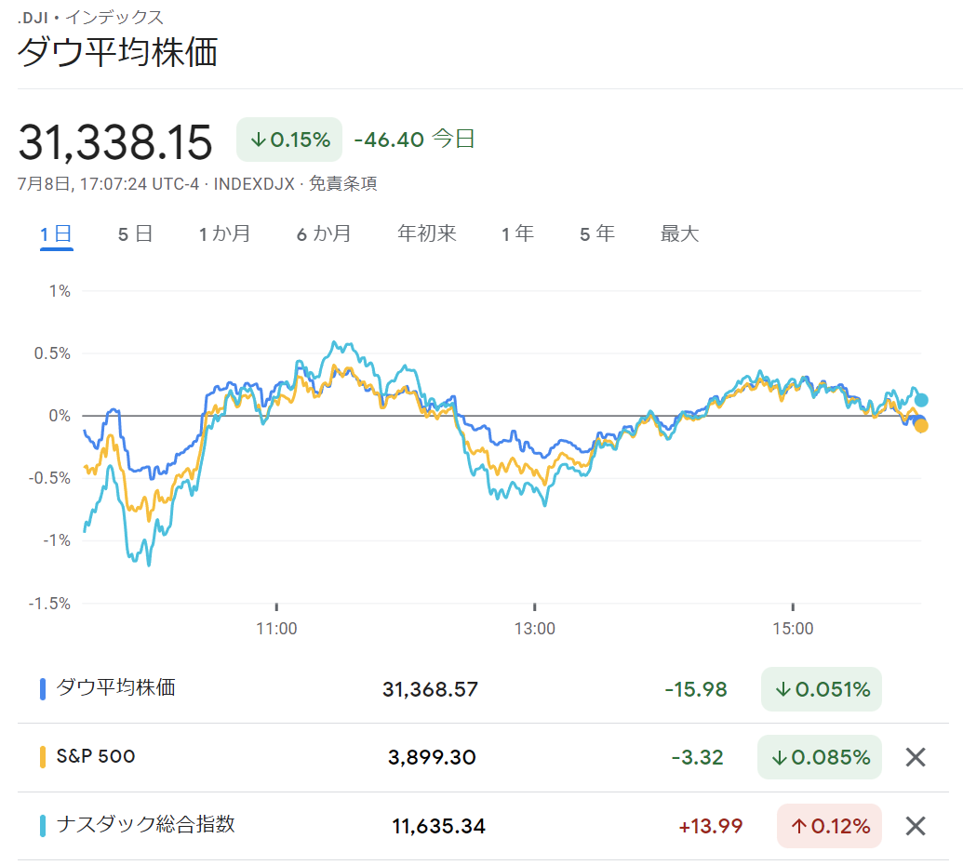Switch chart to 5年 range

tap(597, 233)
